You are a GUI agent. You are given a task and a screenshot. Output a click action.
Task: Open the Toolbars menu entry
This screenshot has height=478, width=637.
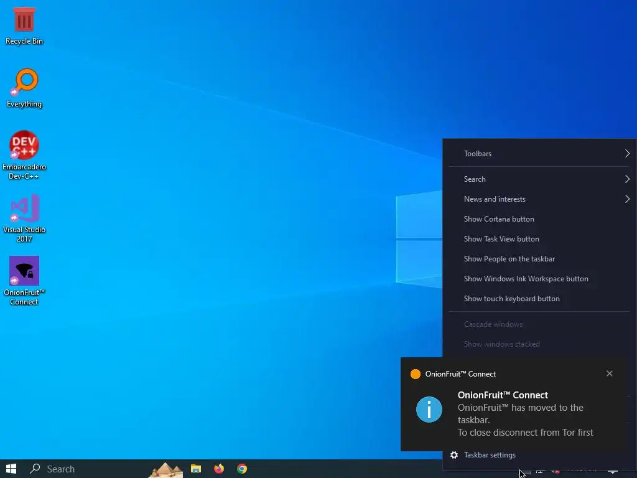pos(539,154)
